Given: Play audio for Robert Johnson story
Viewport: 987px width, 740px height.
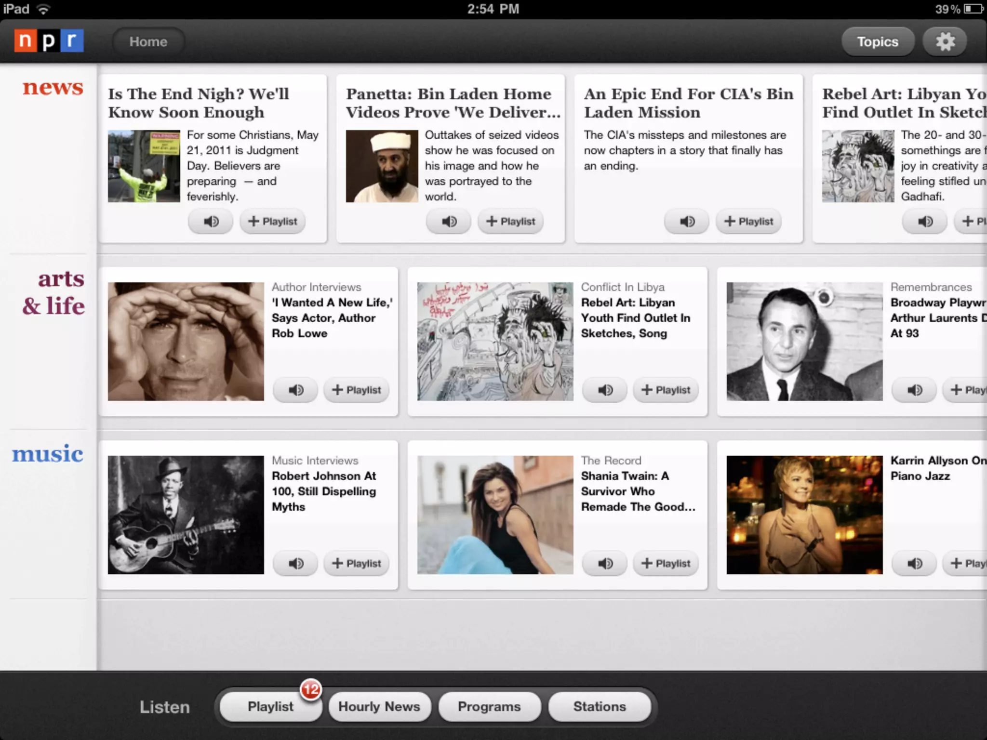Looking at the screenshot, I should pos(295,564).
